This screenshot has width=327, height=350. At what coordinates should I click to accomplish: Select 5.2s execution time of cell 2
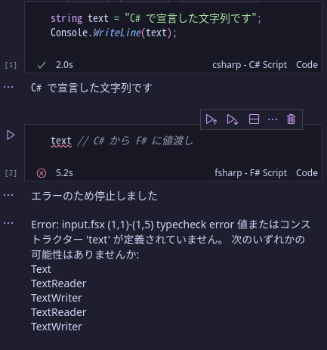coord(64,173)
